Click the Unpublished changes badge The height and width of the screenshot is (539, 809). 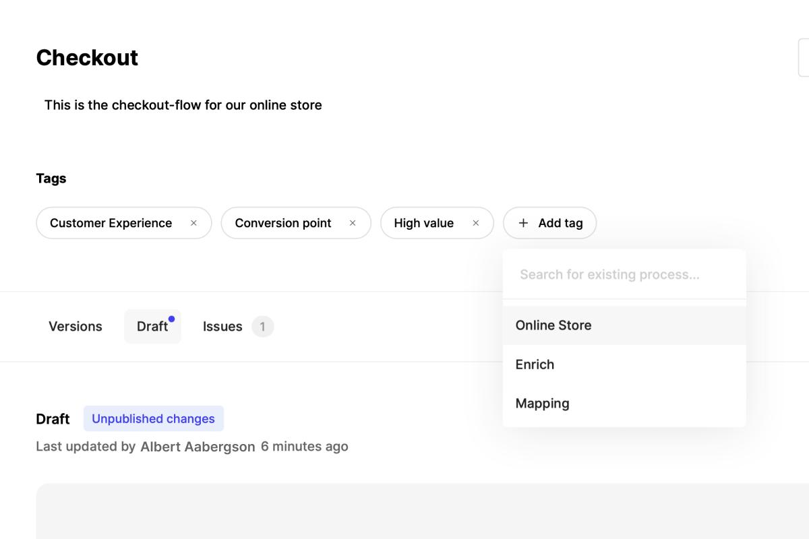(153, 418)
